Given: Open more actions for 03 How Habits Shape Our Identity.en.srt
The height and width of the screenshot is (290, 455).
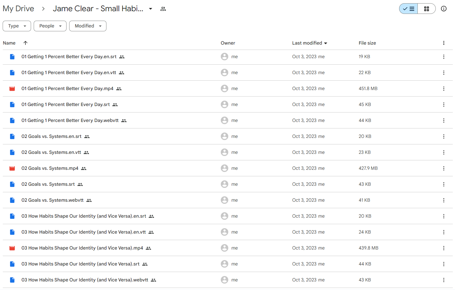Looking at the screenshot, I should pos(444,216).
